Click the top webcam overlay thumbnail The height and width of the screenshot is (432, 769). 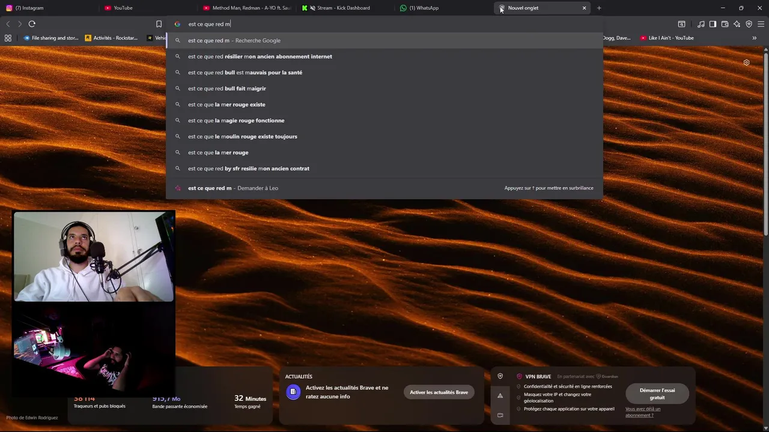94,256
